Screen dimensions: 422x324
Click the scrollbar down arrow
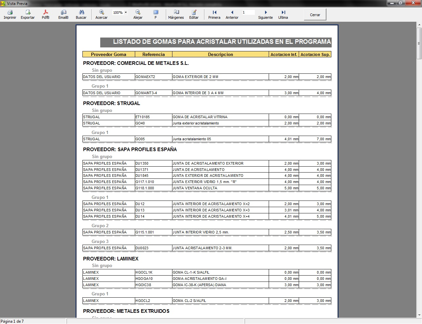[x=419, y=315]
